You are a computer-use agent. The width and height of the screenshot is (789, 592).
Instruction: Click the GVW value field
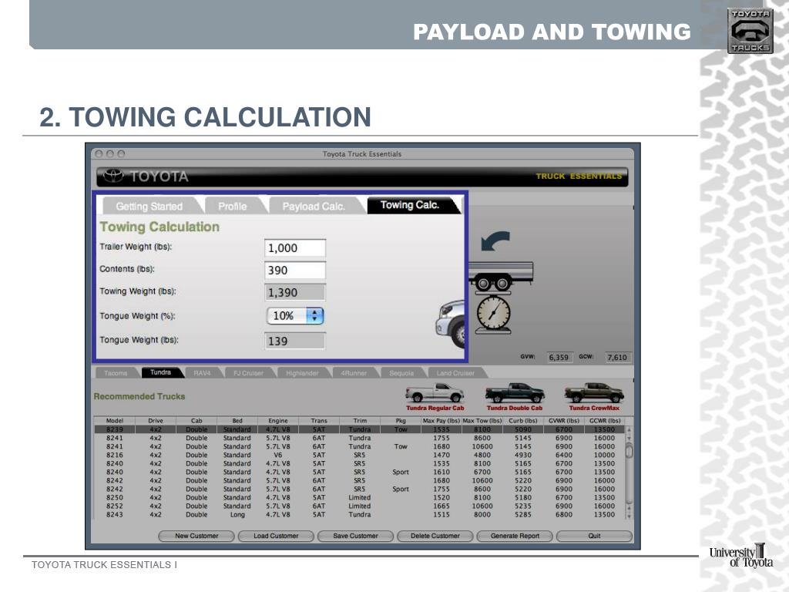[x=559, y=358]
